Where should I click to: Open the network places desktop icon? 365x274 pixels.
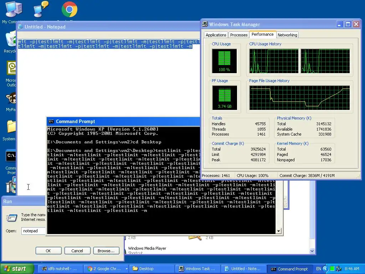click(x=41, y=9)
